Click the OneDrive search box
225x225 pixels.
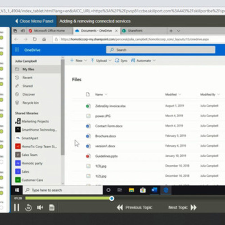pyautogui.click(x=161, y=50)
